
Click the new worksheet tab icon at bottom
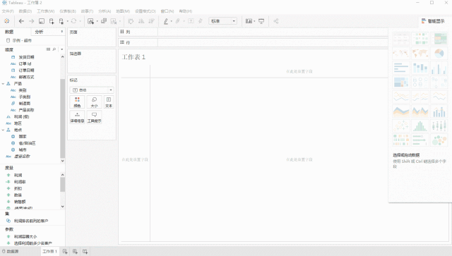(x=65, y=251)
